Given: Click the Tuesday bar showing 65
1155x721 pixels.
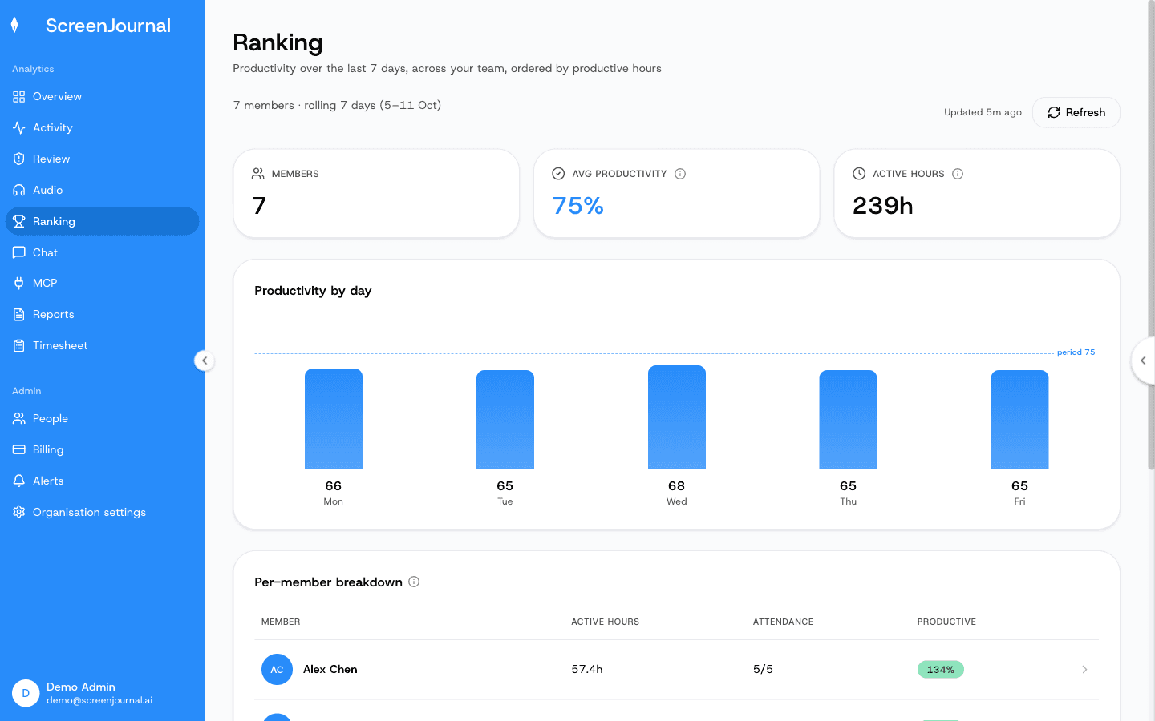Looking at the screenshot, I should click(x=505, y=420).
